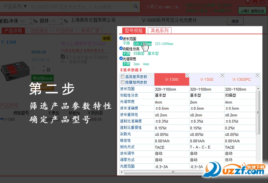Click the product series search field

80,7
